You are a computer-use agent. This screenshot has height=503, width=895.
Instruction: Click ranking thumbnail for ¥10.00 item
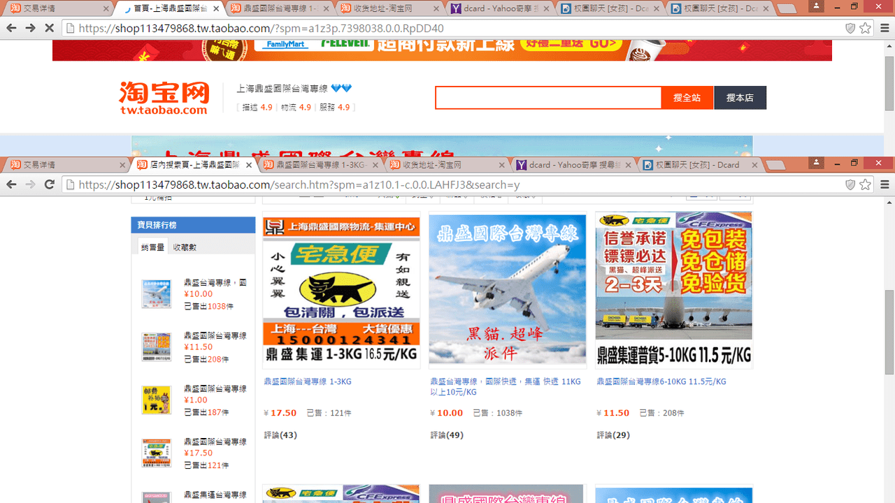tap(156, 294)
